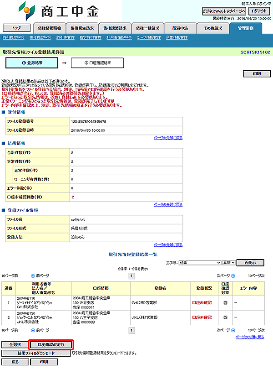Image resolution: width=273 pixels, height=369 pixels.
Task: Click file registration number 12345678901234567​8
Action: 88,122
